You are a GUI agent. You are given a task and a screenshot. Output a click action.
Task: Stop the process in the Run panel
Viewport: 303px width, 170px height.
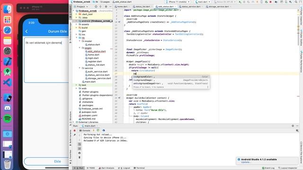[x=75, y=130]
